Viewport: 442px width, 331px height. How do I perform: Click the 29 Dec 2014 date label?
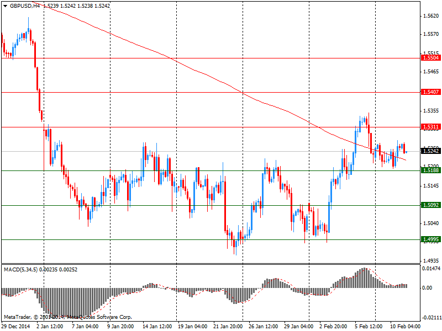[16, 326]
